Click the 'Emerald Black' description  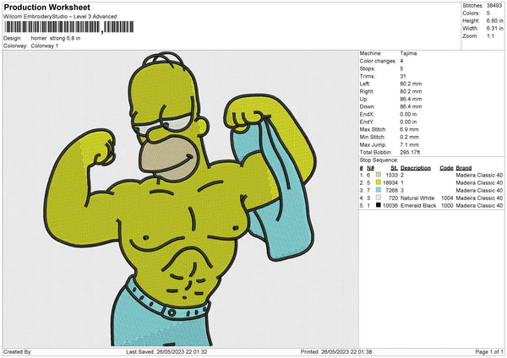tap(418, 205)
